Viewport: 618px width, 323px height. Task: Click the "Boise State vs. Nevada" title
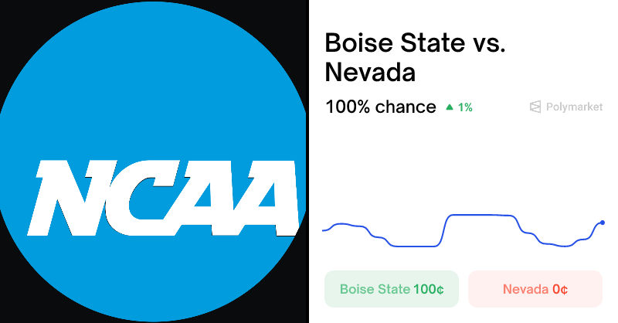pyautogui.click(x=415, y=57)
